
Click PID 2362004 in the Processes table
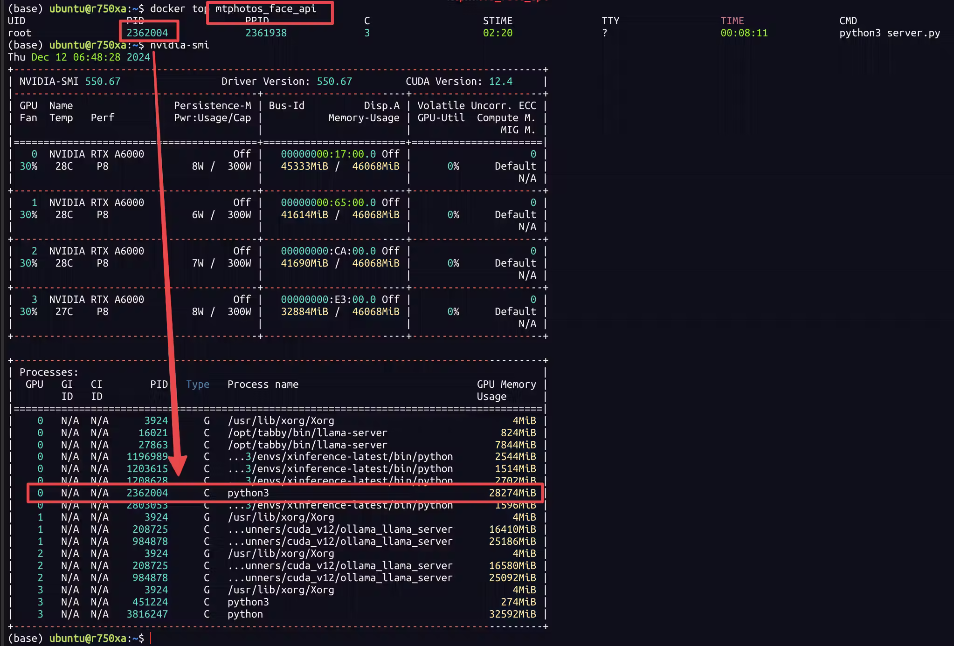tap(147, 493)
